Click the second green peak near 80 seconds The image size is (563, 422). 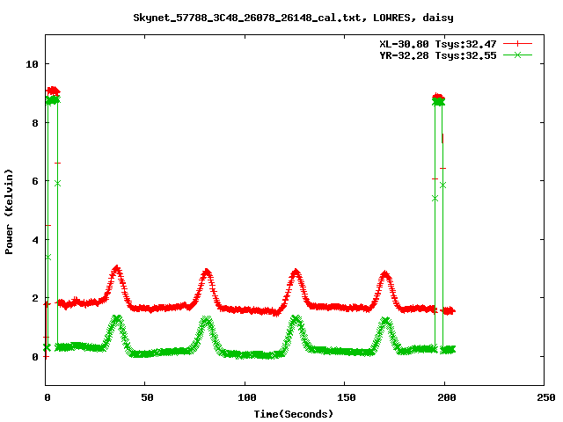coord(206,320)
